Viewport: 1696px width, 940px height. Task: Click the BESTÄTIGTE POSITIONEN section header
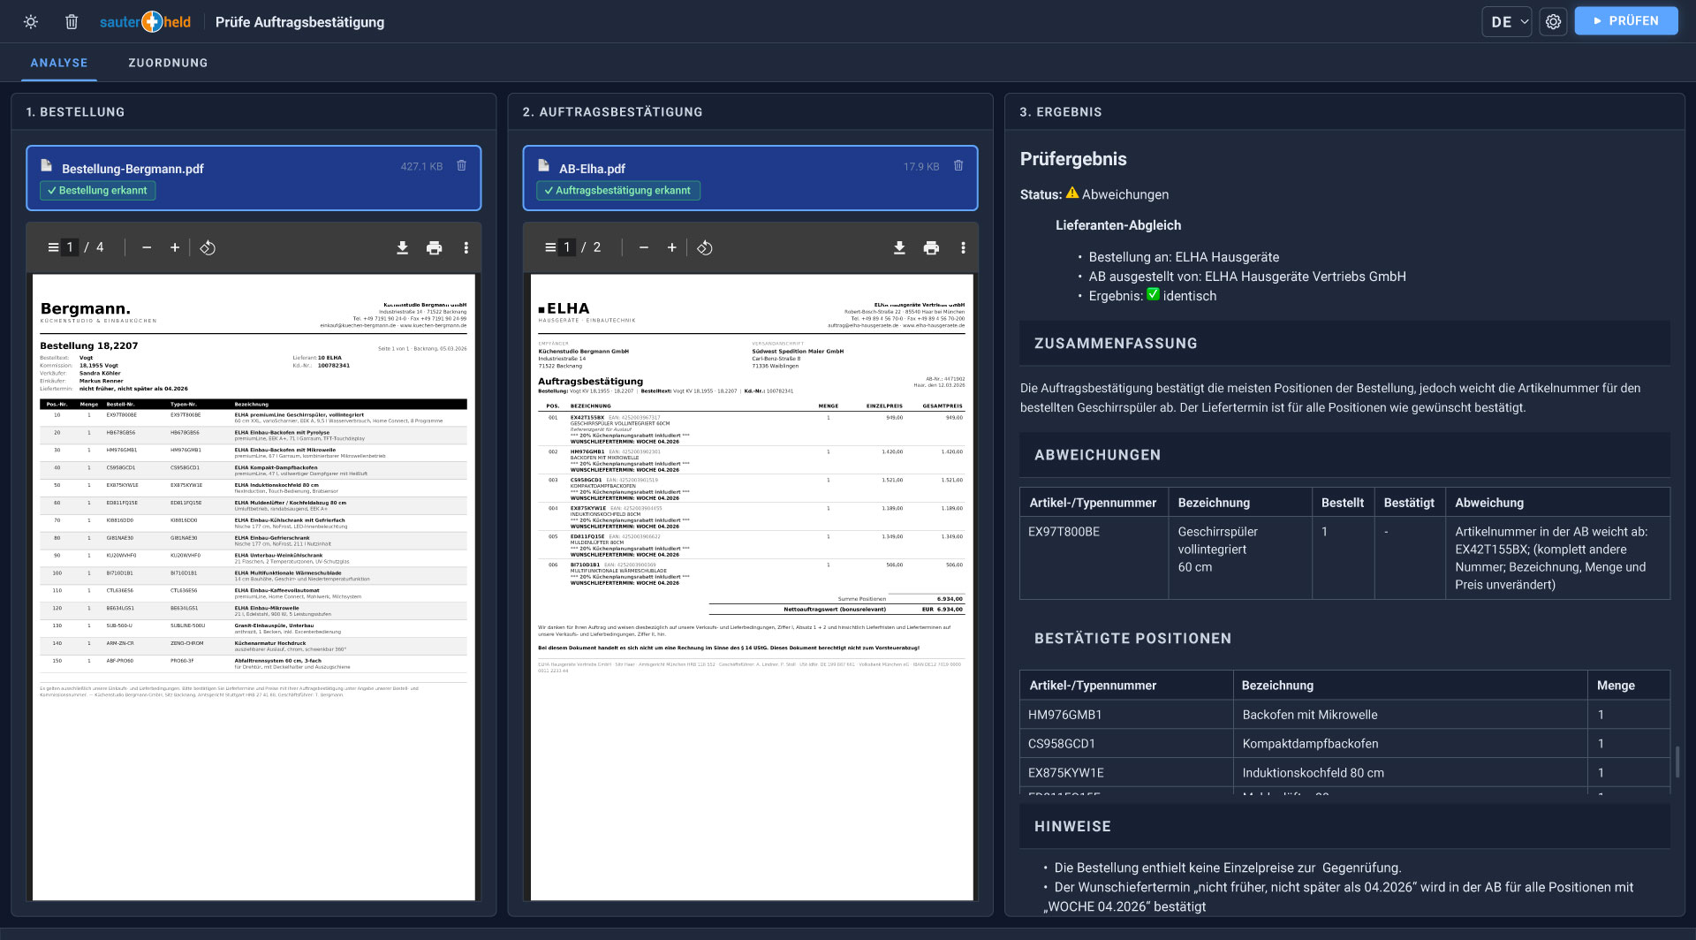pyautogui.click(x=1344, y=639)
